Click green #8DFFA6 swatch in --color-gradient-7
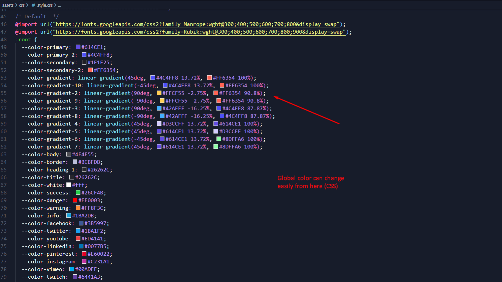502x282 pixels. click(x=216, y=147)
